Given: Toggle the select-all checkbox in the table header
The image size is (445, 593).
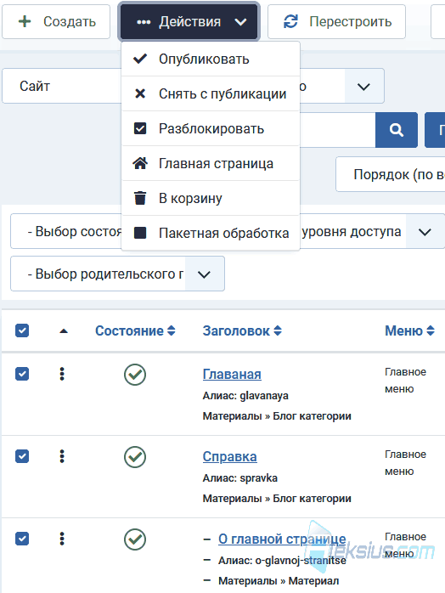Looking at the screenshot, I should [x=22, y=330].
